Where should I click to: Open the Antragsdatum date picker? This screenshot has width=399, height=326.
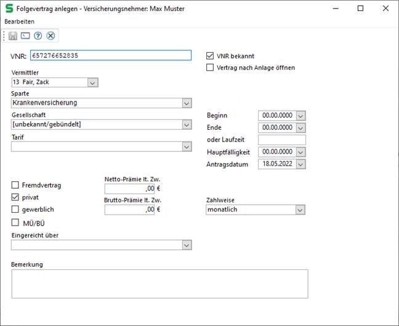(300, 164)
